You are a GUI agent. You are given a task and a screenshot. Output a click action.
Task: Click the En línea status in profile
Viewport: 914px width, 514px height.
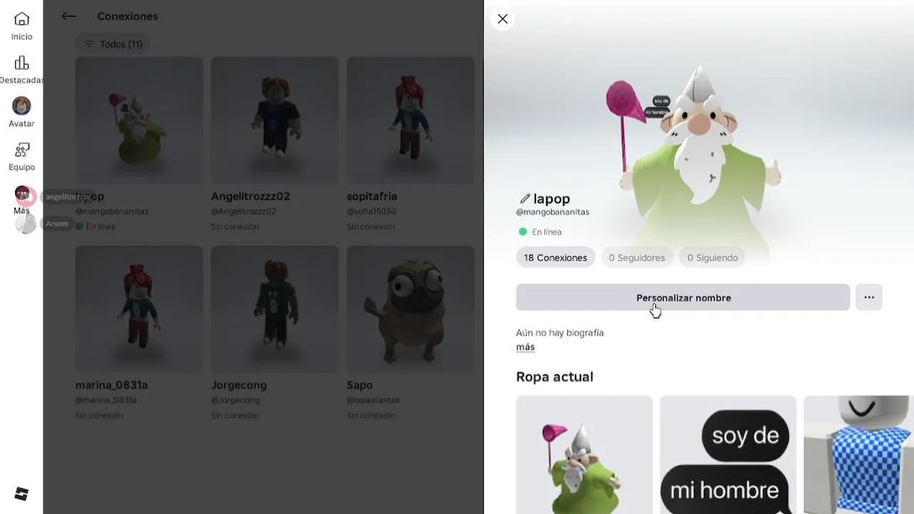click(x=540, y=232)
